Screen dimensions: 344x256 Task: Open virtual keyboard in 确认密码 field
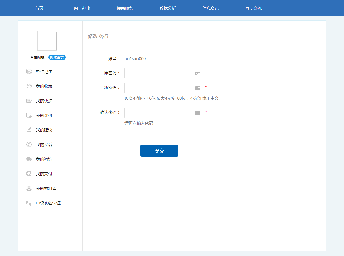[198, 113]
